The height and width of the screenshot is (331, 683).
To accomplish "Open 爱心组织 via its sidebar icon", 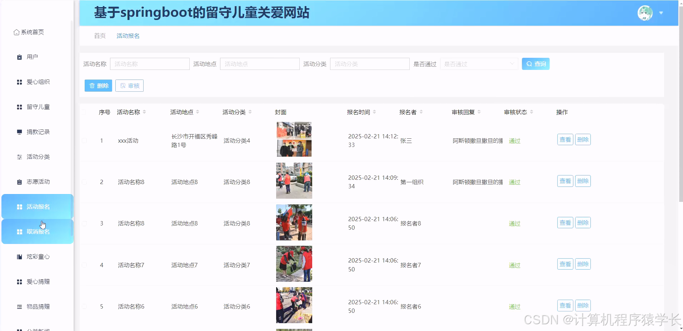I will click(x=19, y=82).
